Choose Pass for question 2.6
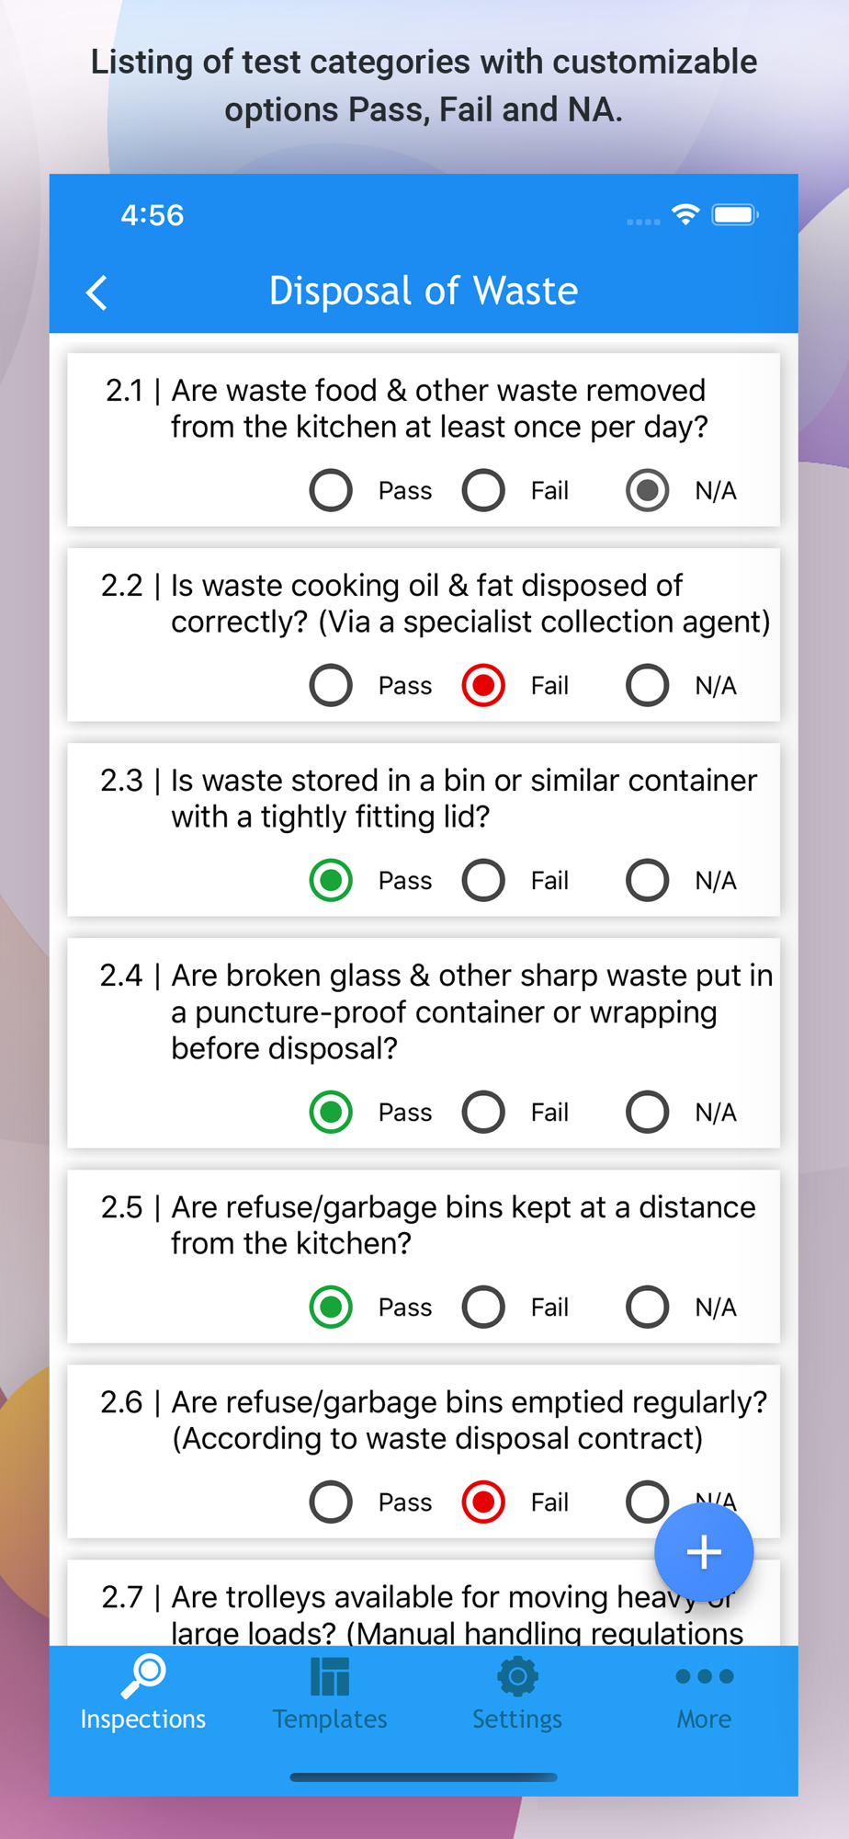The height and width of the screenshot is (1839, 849). [x=331, y=1502]
